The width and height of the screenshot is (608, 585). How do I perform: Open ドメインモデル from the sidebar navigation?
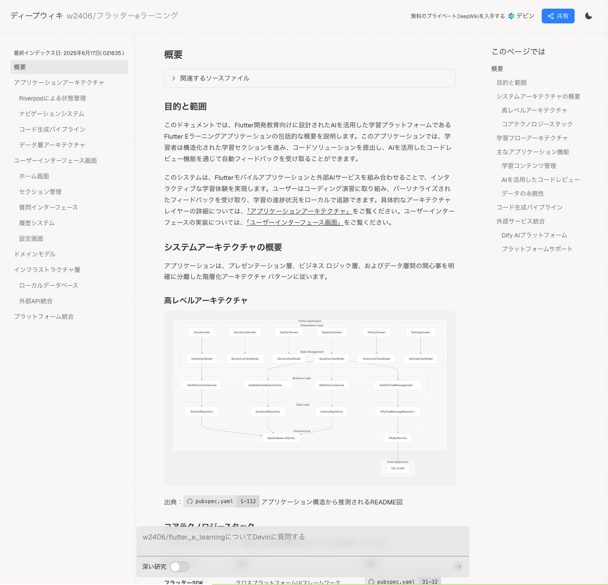34,254
